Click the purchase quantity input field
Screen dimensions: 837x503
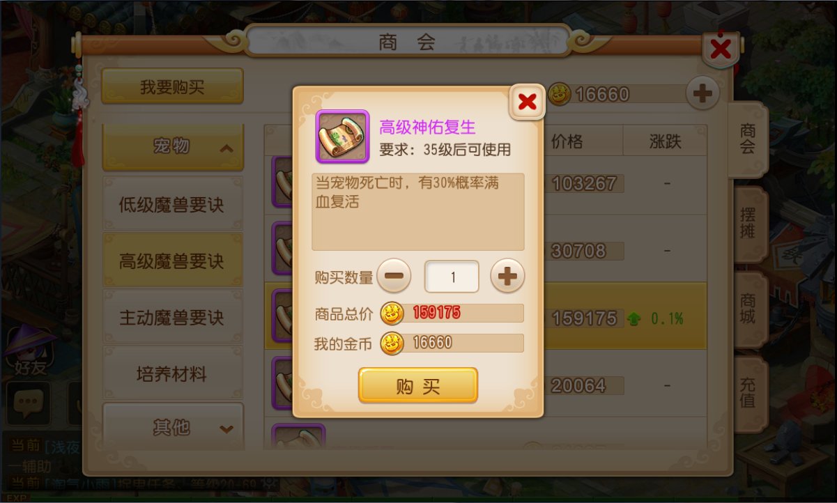(x=452, y=277)
